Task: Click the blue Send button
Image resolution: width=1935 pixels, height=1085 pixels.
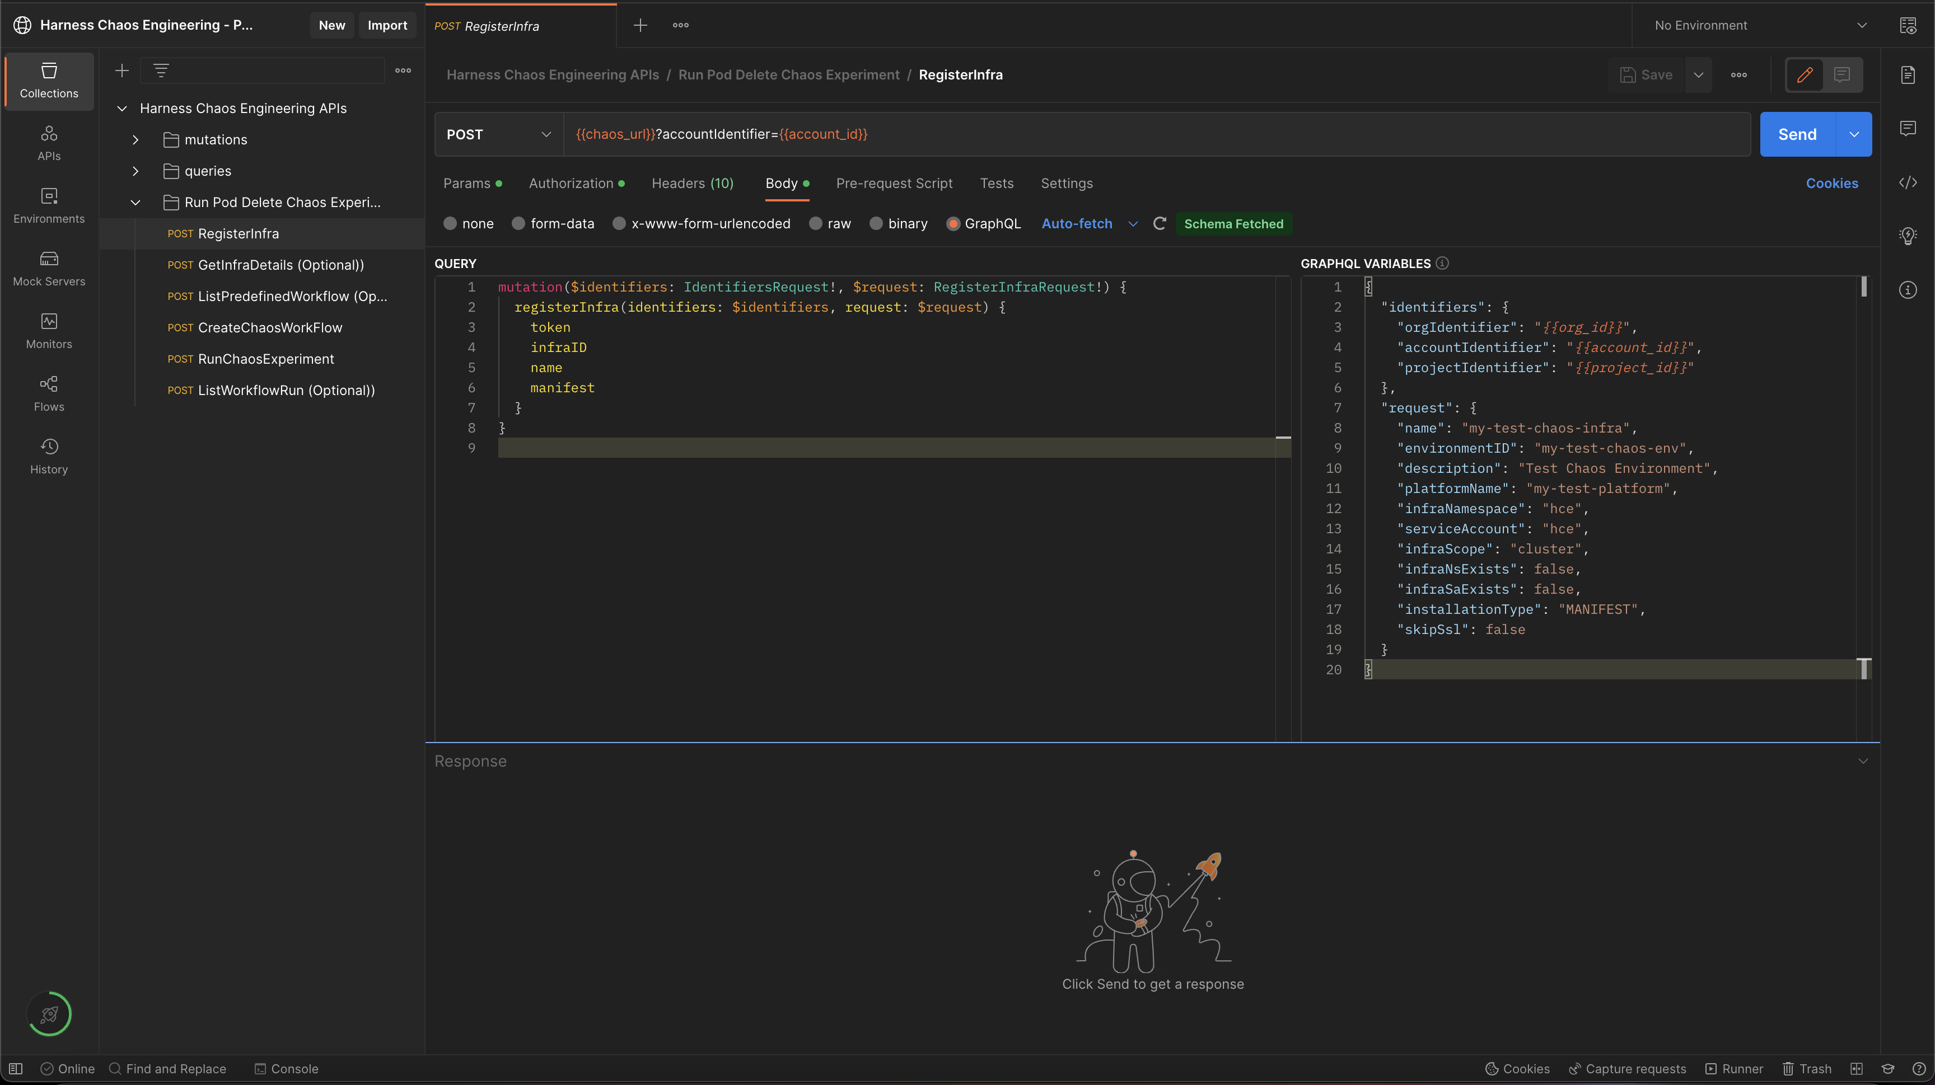Action: [1797, 134]
